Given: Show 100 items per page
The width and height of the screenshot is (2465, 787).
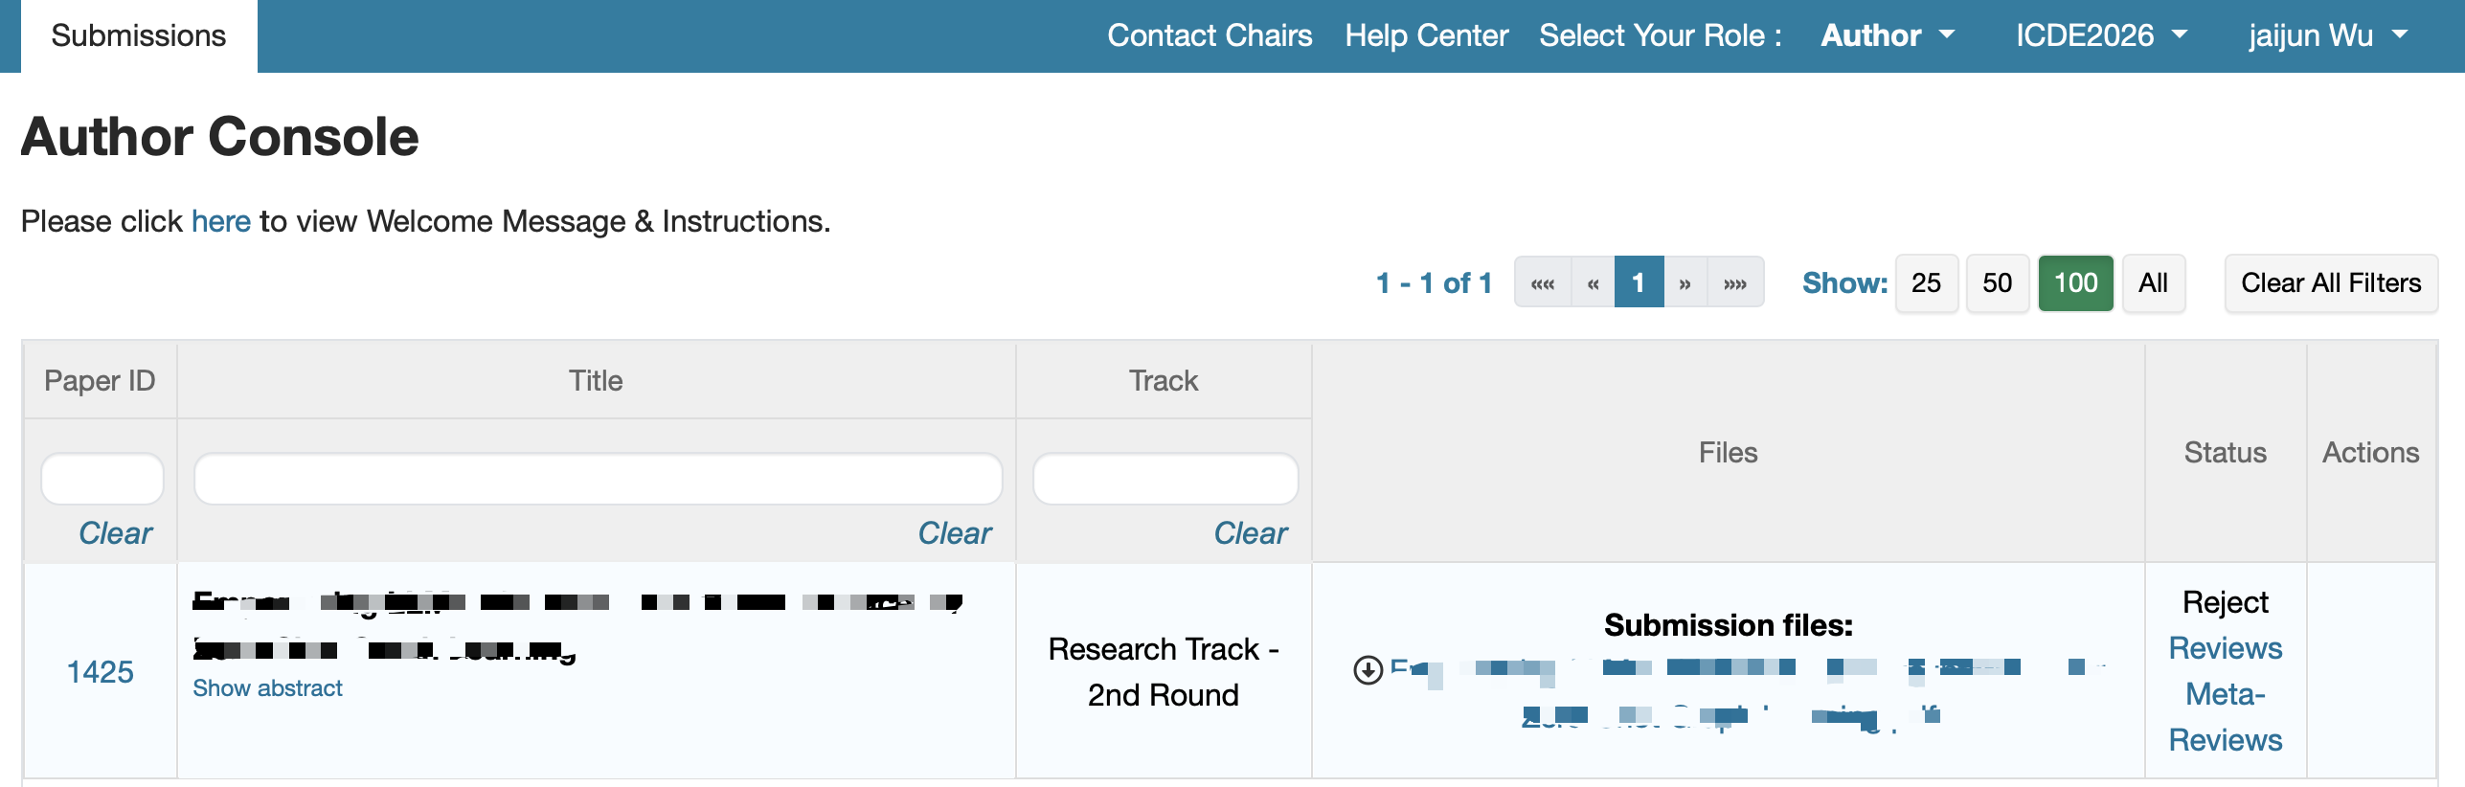Looking at the screenshot, I should 2075,283.
